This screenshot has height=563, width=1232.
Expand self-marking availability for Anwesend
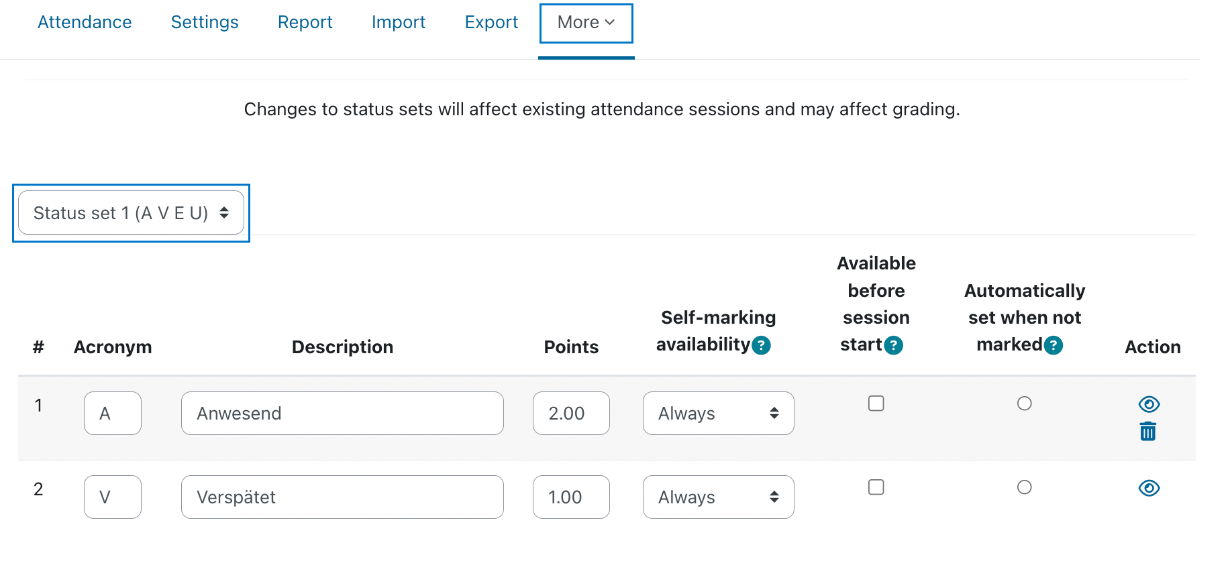point(718,413)
